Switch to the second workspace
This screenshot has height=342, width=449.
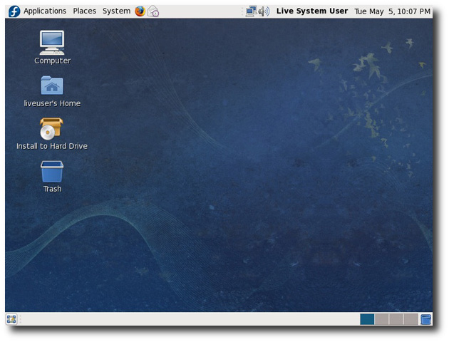pyautogui.click(x=382, y=319)
